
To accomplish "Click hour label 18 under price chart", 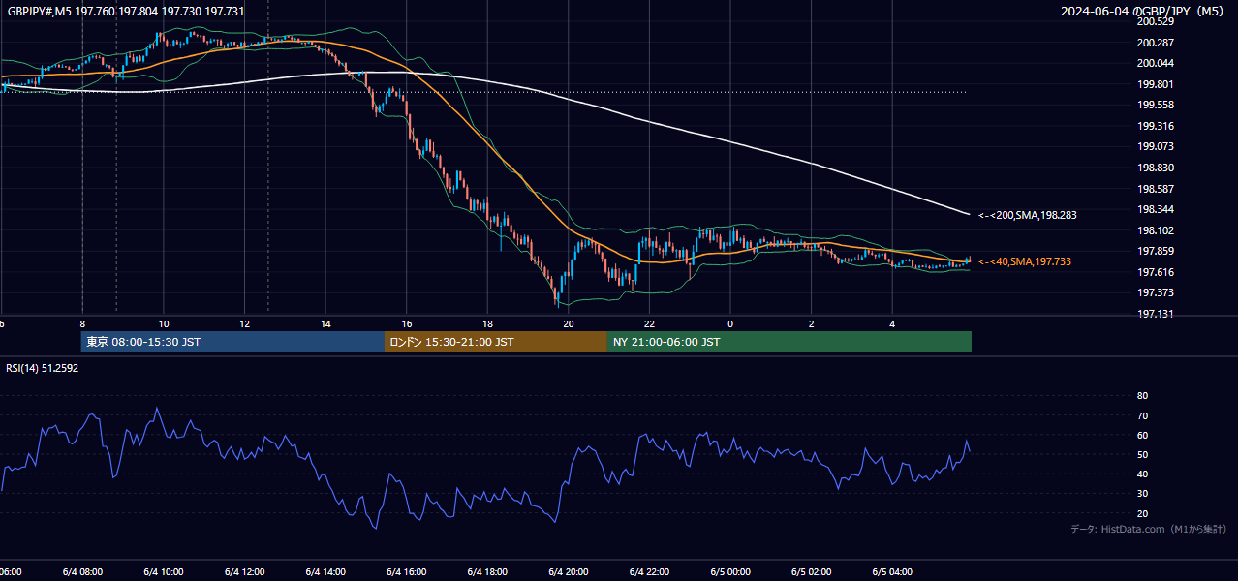I will tap(487, 323).
